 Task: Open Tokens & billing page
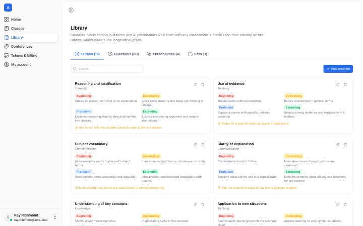click(30, 56)
